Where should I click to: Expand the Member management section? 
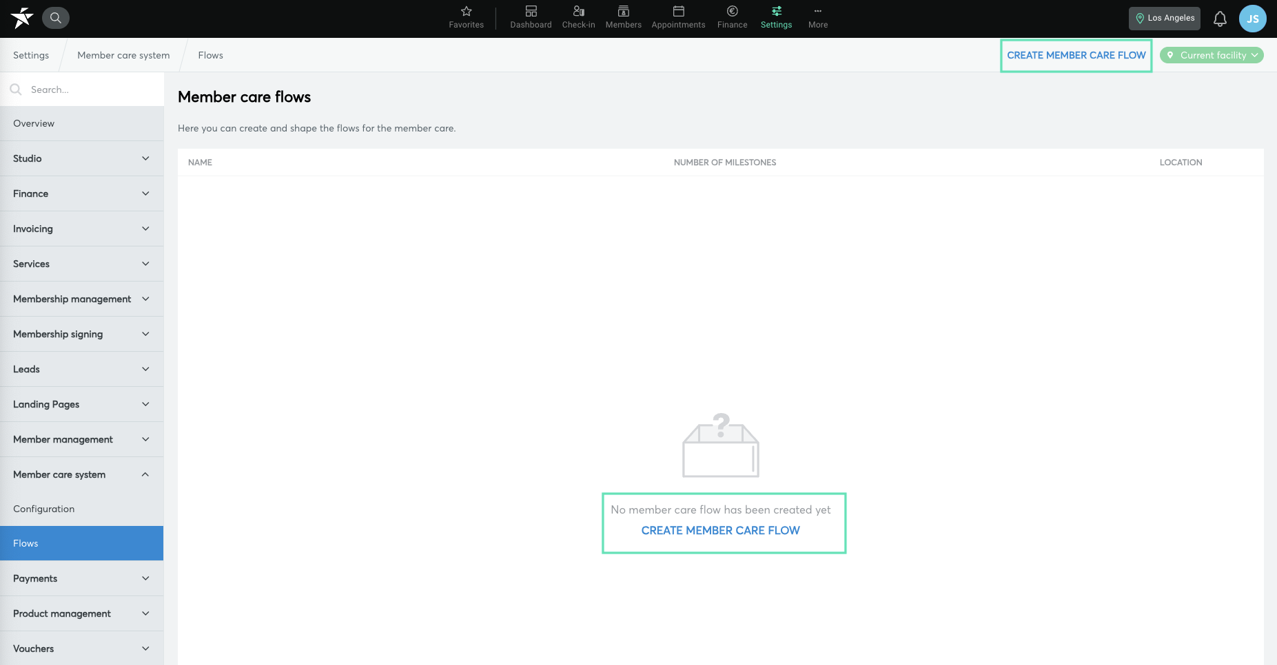click(82, 440)
